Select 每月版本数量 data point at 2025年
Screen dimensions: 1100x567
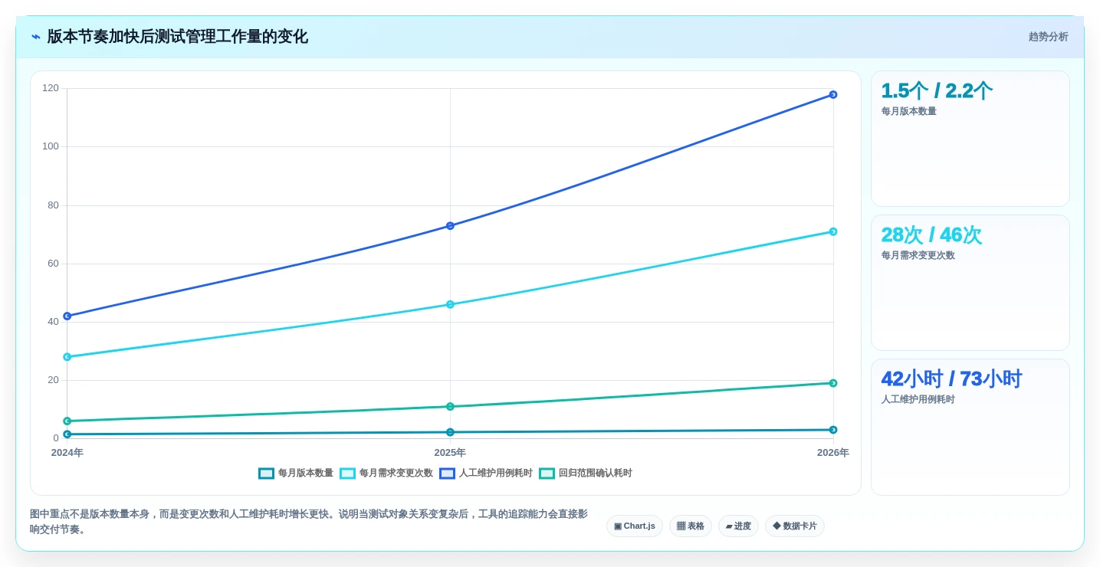click(450, 432)
